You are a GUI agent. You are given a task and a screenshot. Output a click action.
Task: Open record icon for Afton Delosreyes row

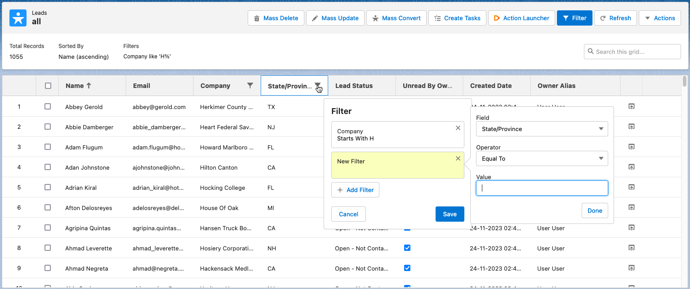pos(631,207)
